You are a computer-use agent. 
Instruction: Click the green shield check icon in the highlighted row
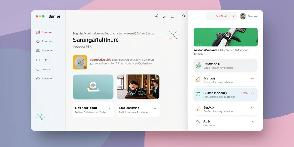[198, 94]
